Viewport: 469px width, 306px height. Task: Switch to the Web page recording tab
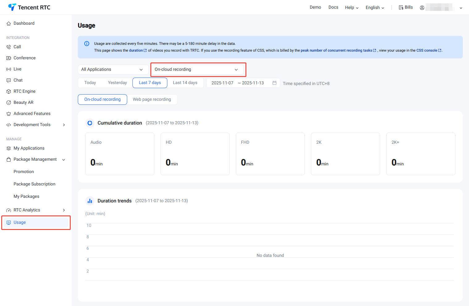pos(152,100)
